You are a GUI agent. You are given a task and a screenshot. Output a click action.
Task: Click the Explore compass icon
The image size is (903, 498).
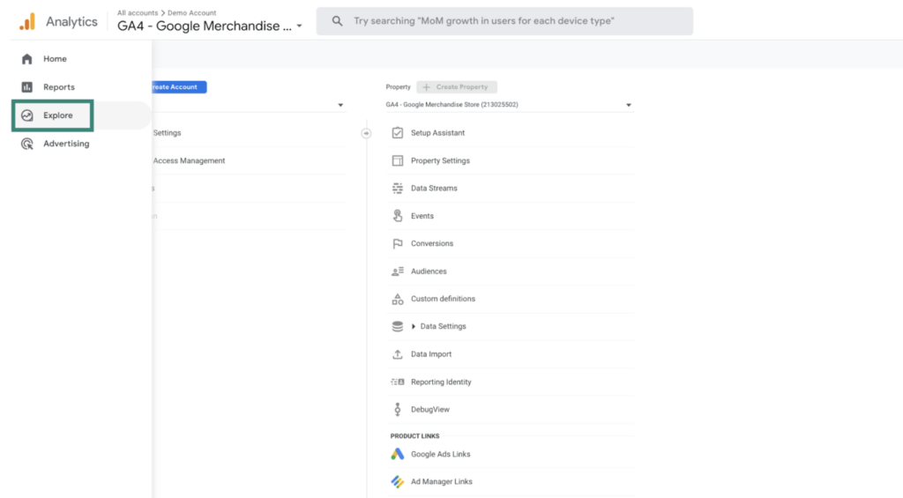click(27, 115)
